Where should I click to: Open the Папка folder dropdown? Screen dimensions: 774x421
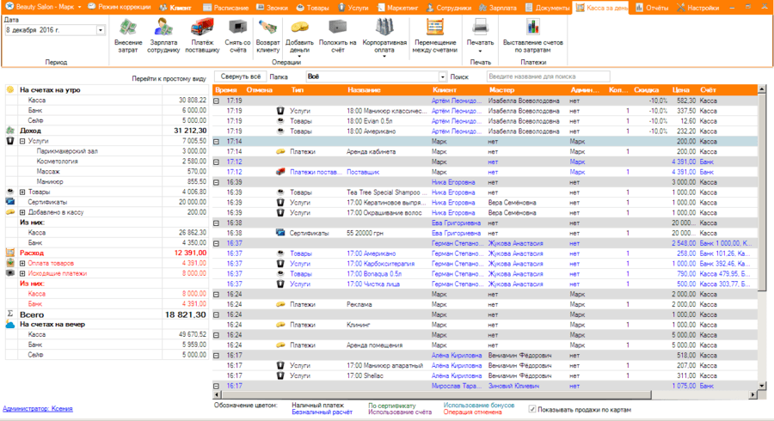tap(442, 77)
